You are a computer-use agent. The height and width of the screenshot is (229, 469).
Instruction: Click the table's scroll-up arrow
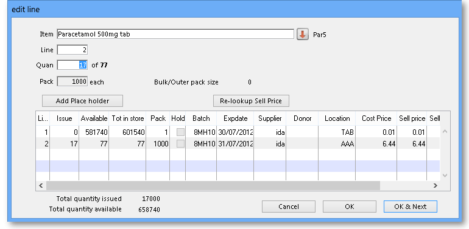pos(445,131)
